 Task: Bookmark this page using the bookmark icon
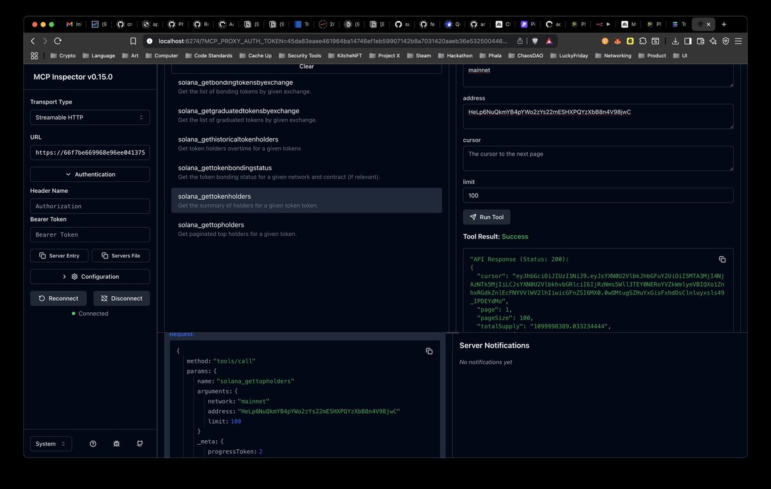coord(132,40)
